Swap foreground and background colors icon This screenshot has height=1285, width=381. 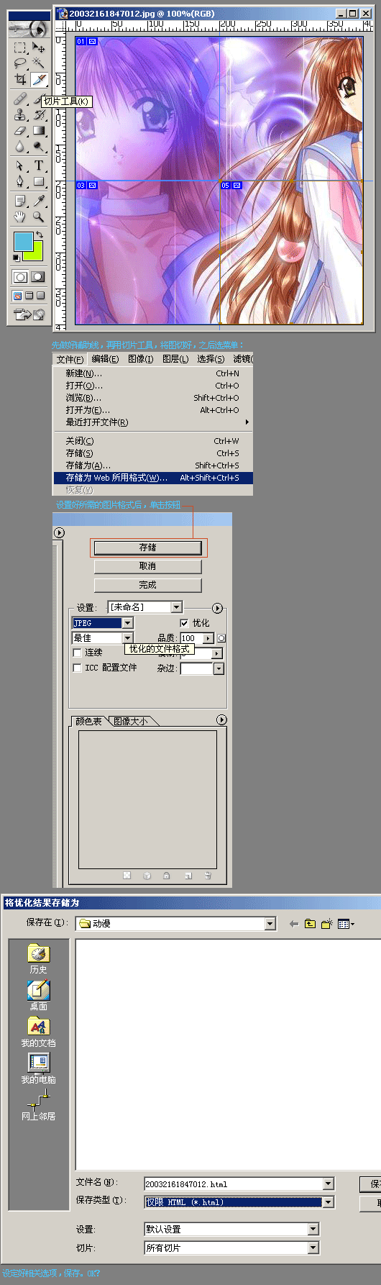pyautogui.click(x=40, y=235)
